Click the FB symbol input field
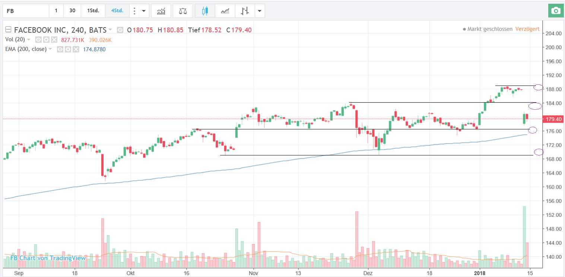The image size is (565, 277). (26, 11)
